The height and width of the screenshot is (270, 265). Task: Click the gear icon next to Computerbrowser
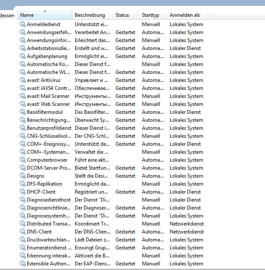click(23, 160)
